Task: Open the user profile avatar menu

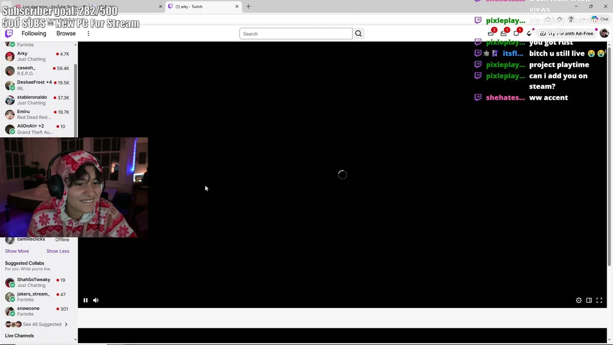Action: tap(604, 33)
